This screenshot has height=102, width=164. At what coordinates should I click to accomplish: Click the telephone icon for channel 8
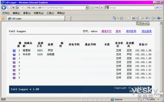click(x=14, y=78)
